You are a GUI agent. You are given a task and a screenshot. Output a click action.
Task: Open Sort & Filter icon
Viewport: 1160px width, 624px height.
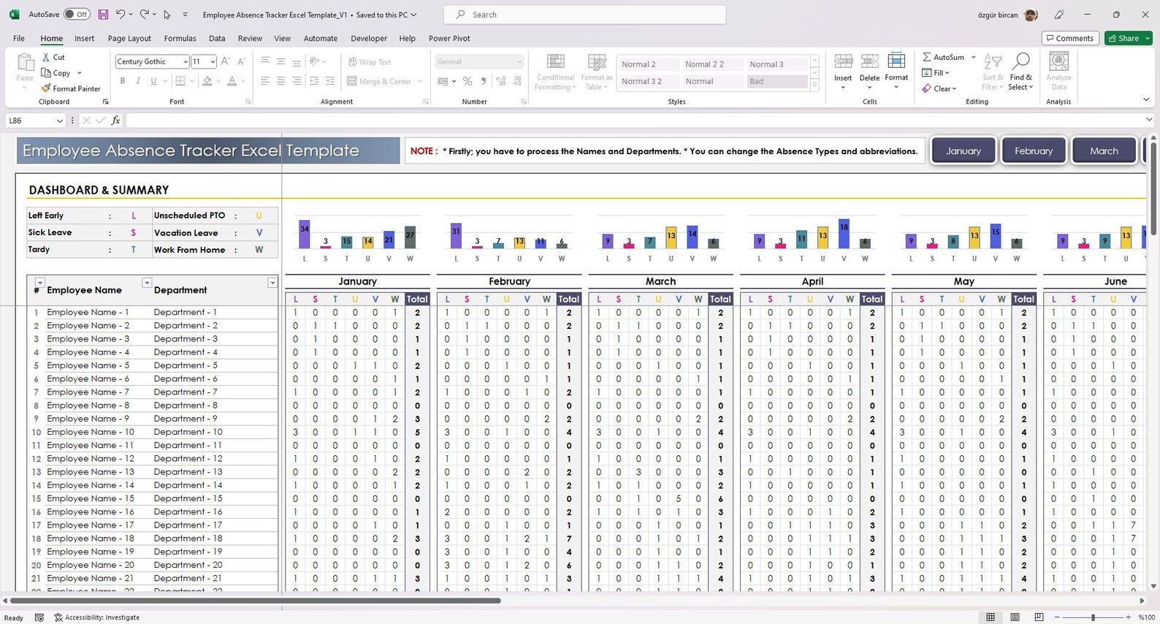pos(993,62)
